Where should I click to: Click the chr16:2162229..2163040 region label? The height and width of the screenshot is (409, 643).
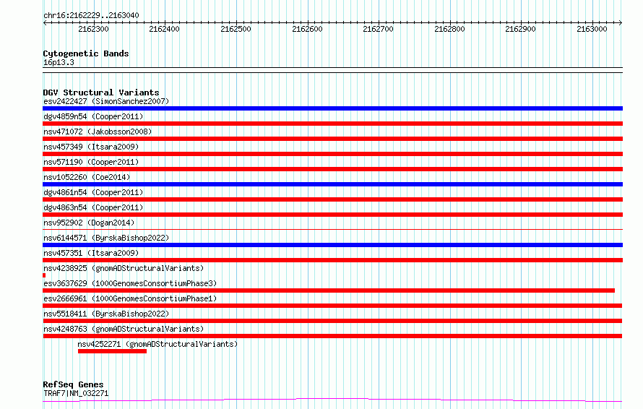tap(91, 16)
